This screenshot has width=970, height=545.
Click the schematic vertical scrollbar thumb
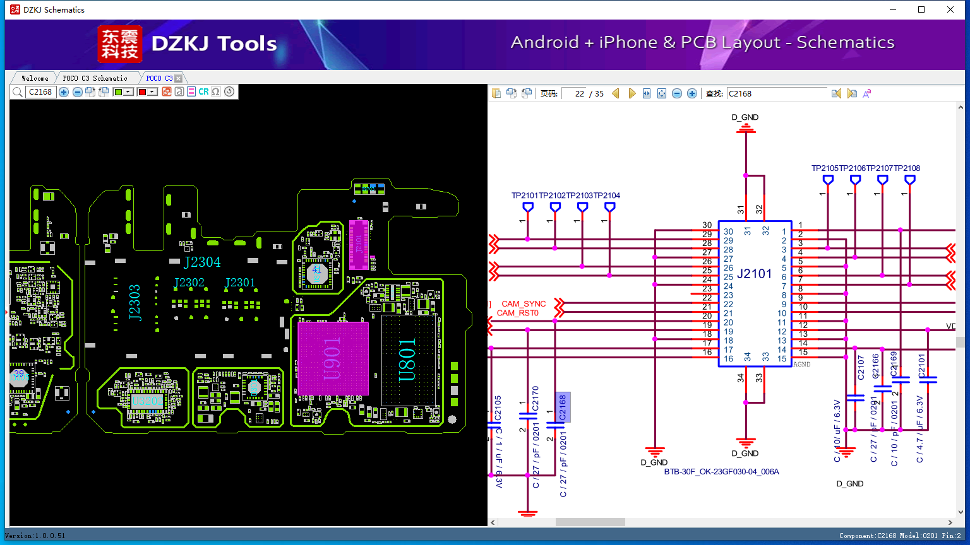(x=961, y=342)
